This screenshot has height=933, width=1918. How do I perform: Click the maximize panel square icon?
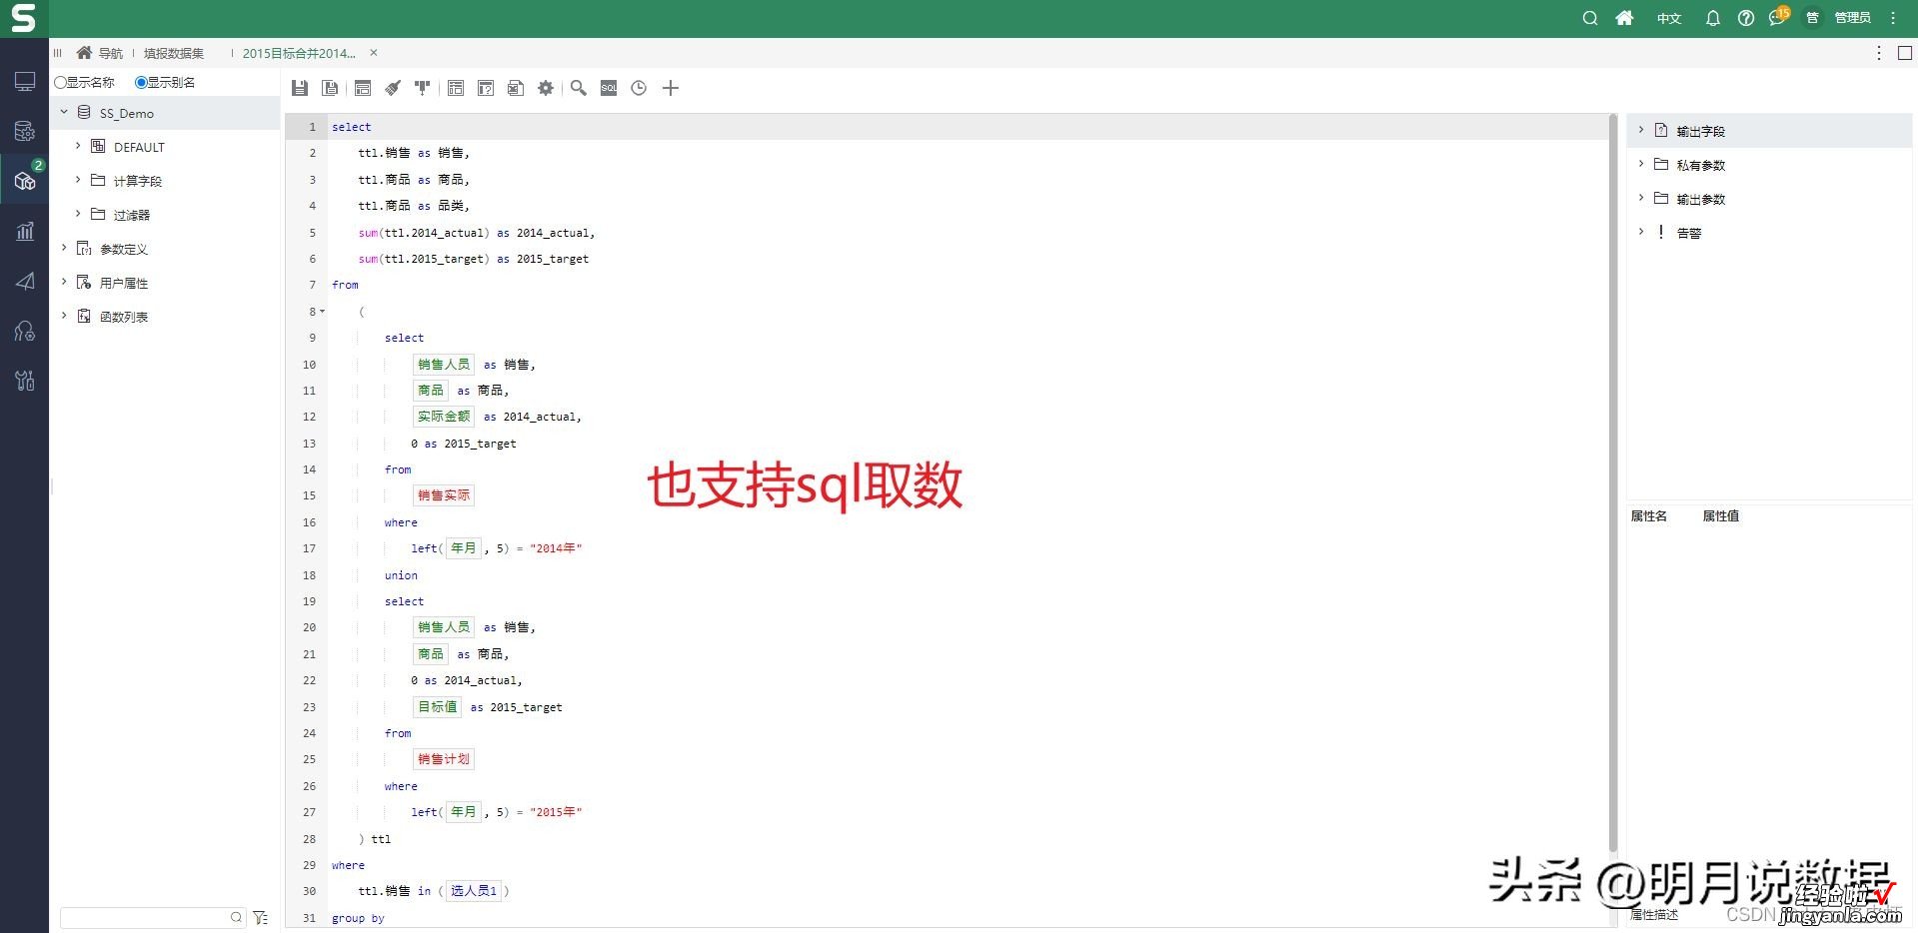[1905, 53]
